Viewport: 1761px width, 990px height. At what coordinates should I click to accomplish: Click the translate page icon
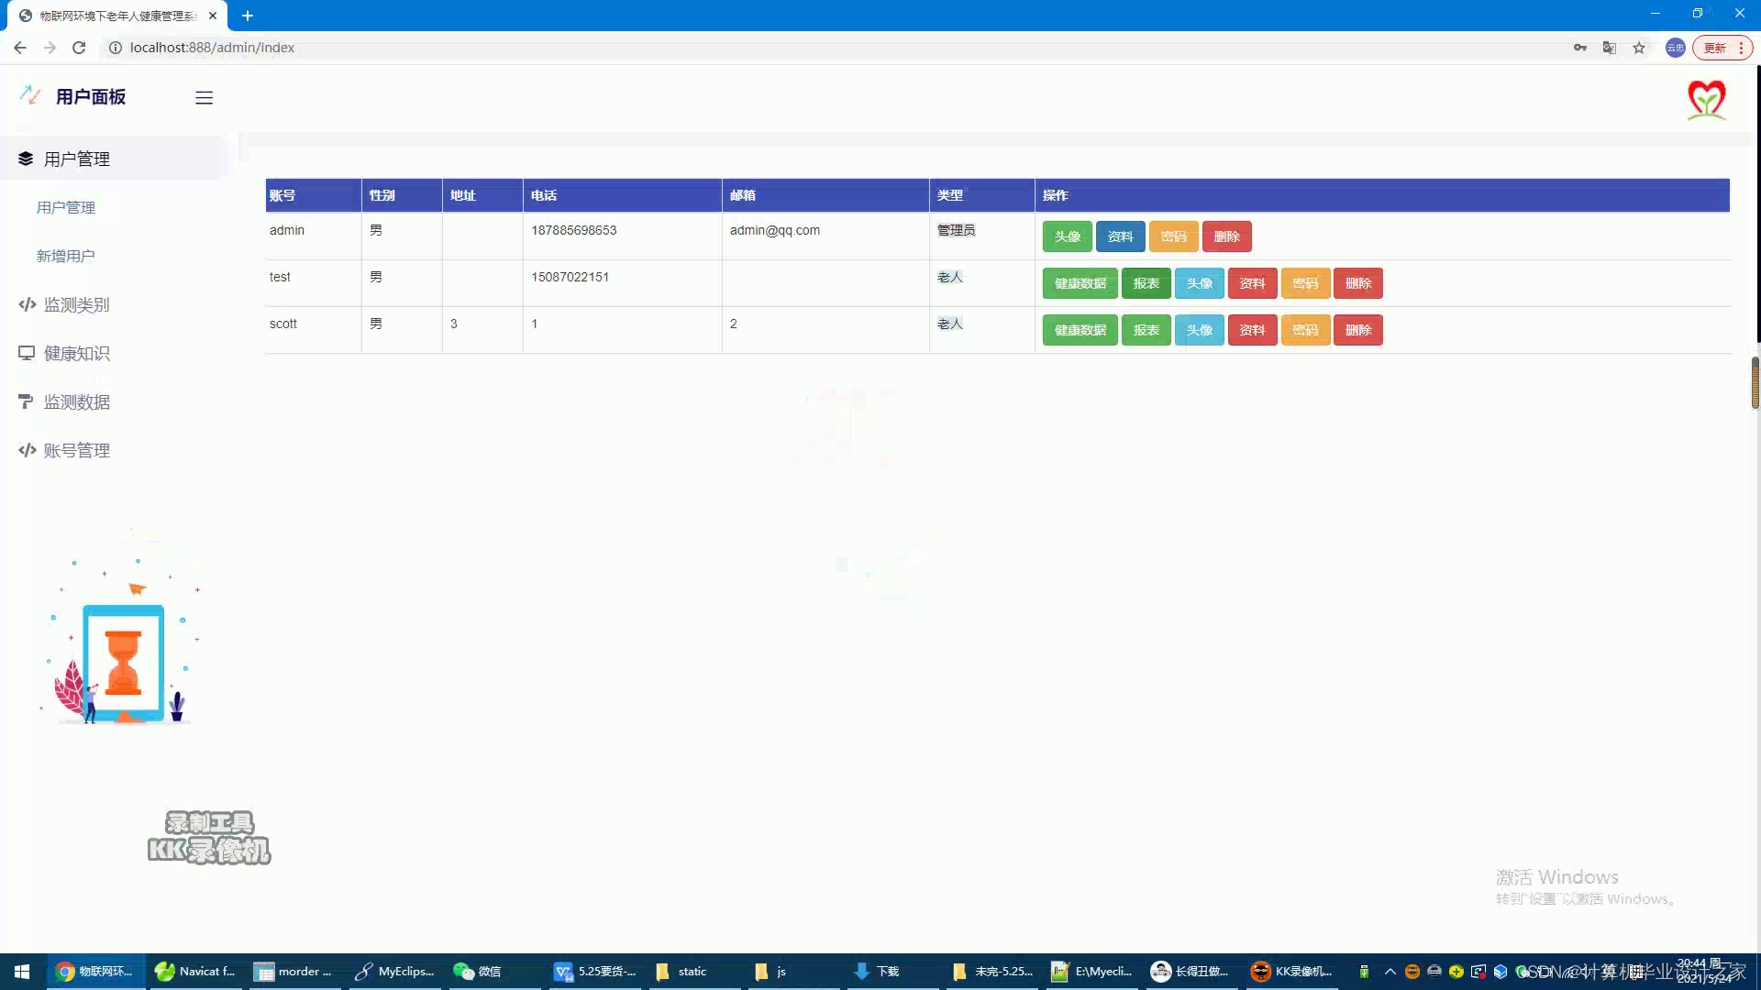click(1609, 48)
